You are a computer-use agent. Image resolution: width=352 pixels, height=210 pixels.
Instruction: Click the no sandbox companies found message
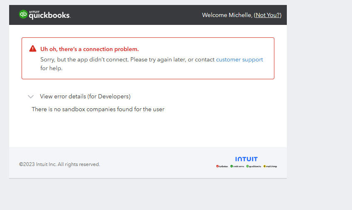tap(98, 109)
